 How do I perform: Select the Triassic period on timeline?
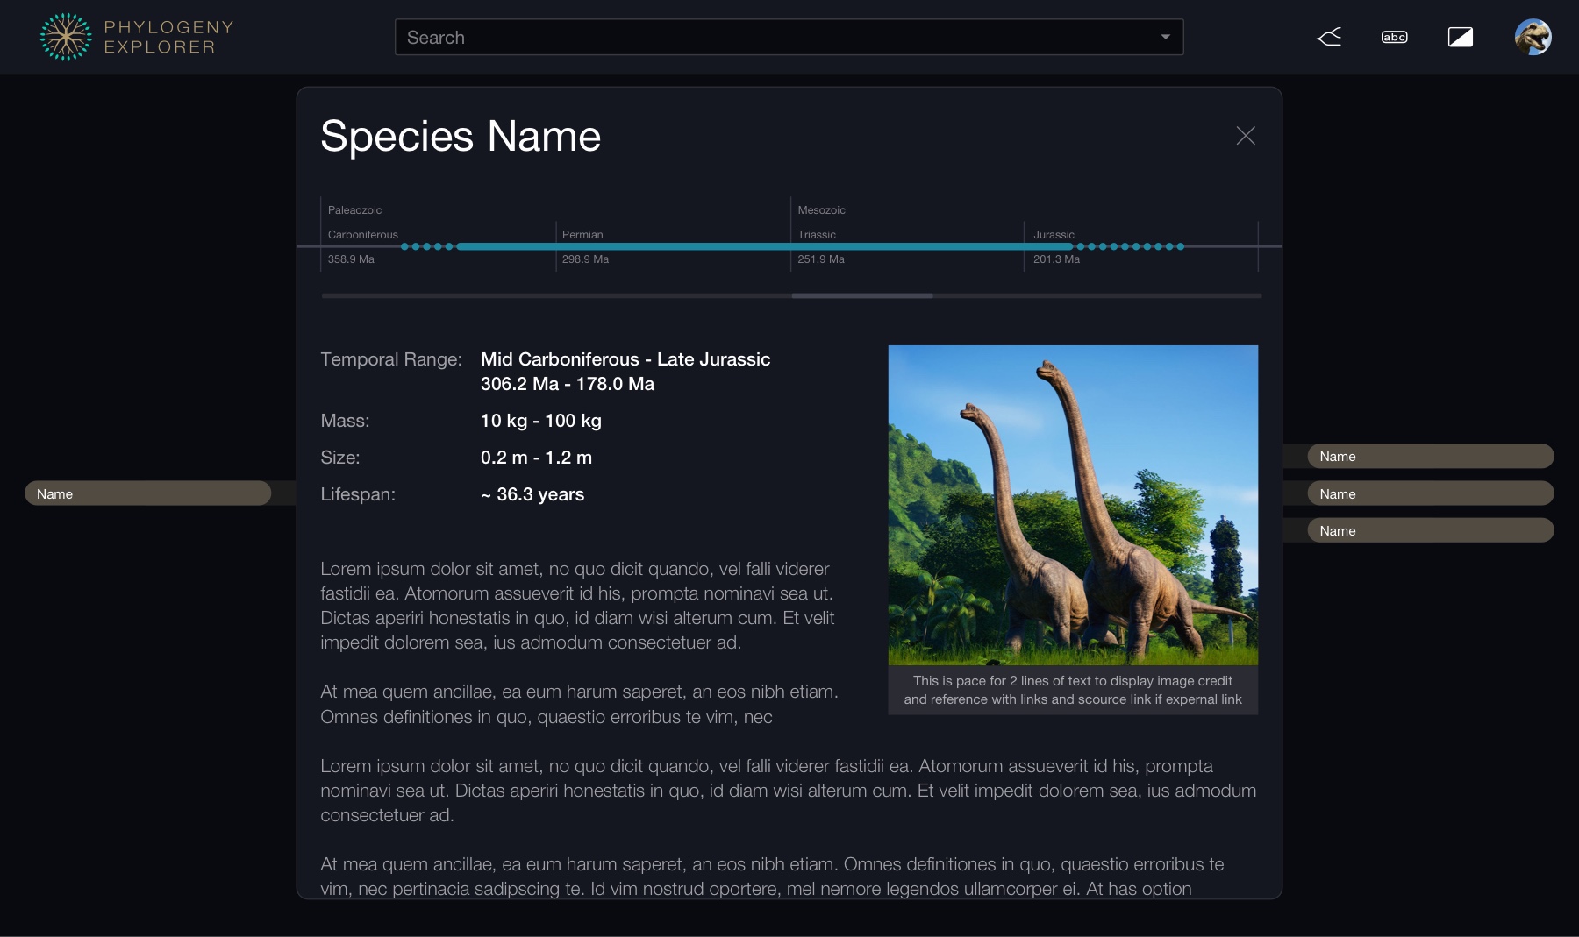click(817, 235)
